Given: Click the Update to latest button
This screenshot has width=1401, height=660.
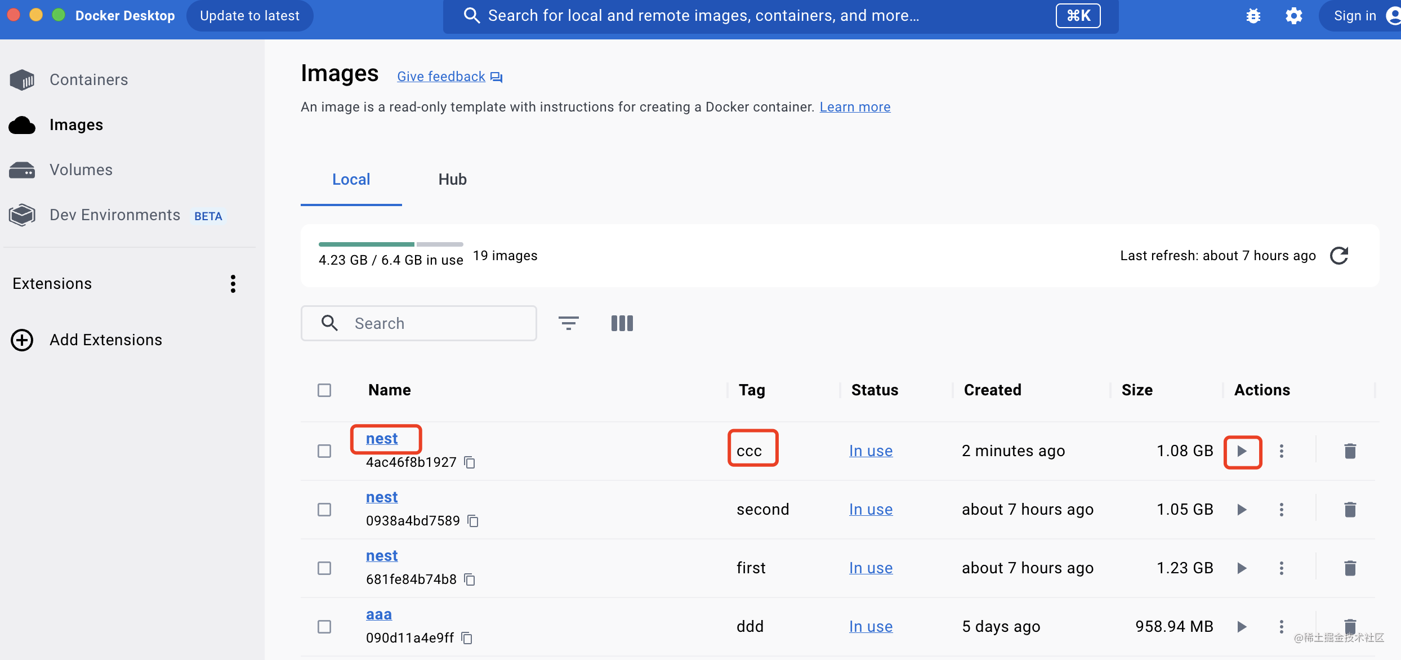Looking at the screenshot, I should pyautogui.click(x=249, y=16).
